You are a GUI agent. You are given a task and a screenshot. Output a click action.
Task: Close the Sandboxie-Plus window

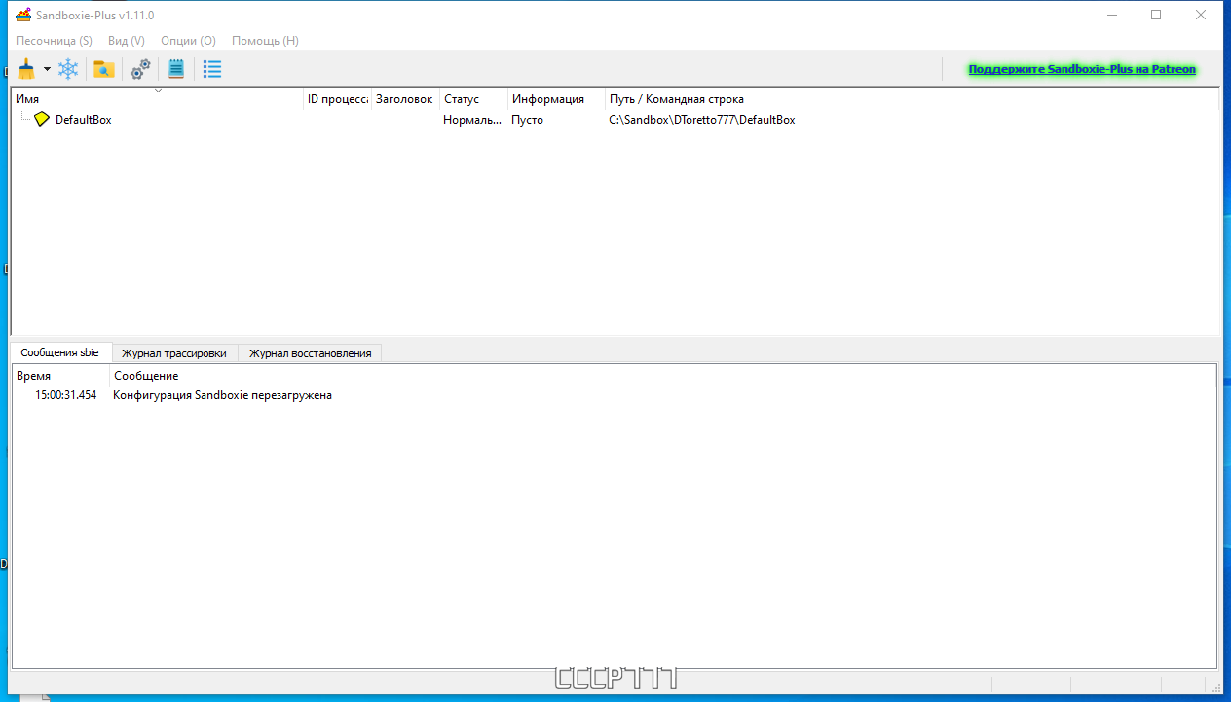(x=1201, y=15)
